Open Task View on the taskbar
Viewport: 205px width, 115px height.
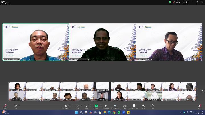point(86,112)
